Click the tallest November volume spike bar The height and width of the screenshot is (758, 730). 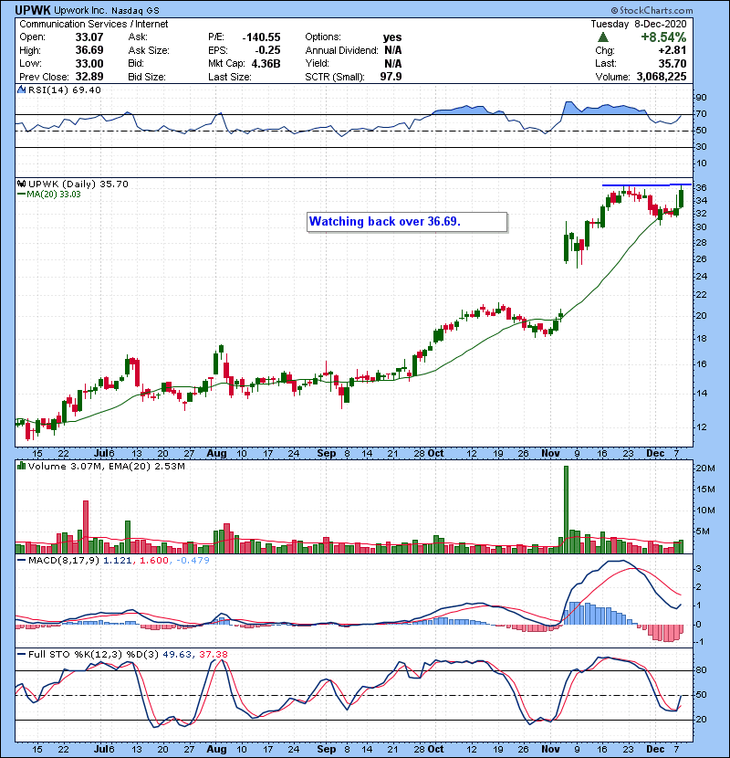(x=567, y=510)
